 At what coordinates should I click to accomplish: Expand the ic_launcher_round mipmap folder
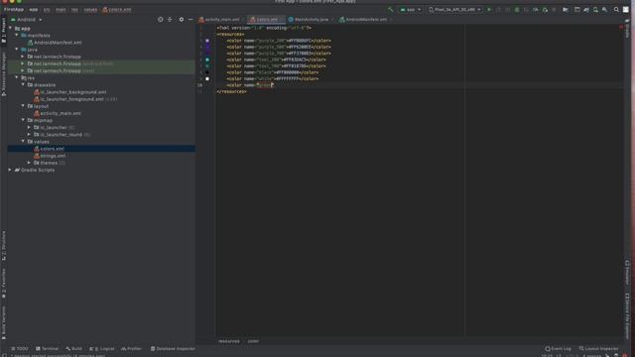[29, 135]
